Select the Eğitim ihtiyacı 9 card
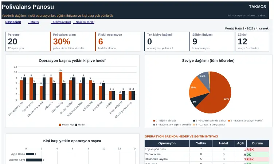Image resolution: width=274 pixels, height=164 pixels. [212, 41]
